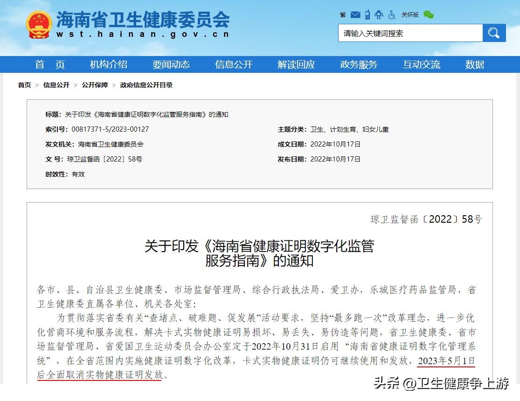Screen dimensions: 520x401
Task: Click the mobile version phone icon
Action: (x=367, y=14)
